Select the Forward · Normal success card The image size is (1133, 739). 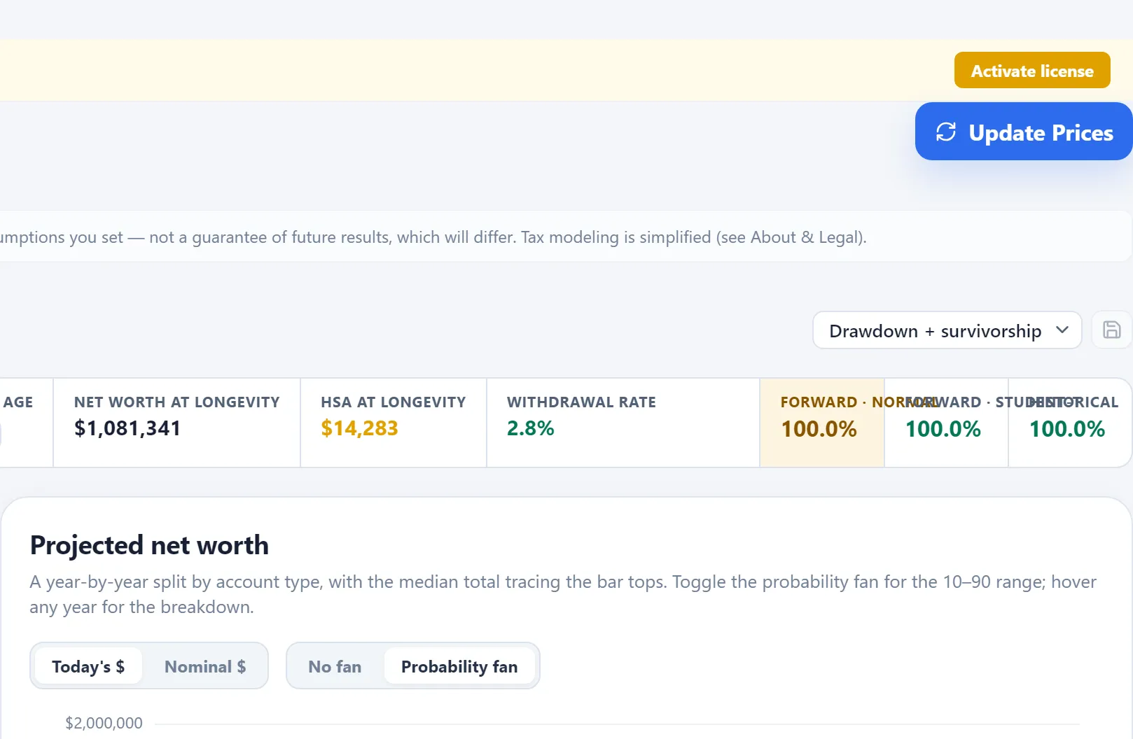point(822,423)
